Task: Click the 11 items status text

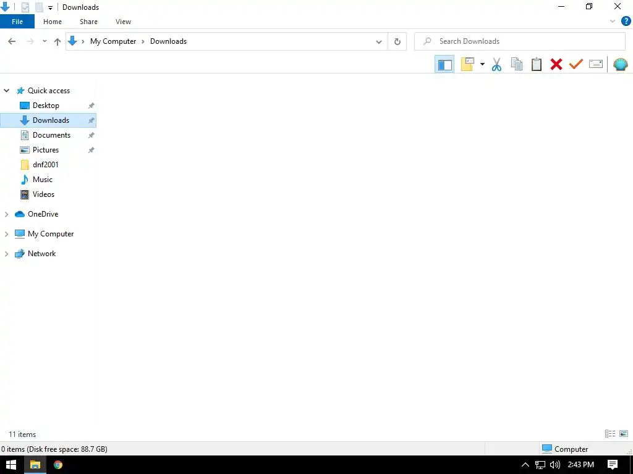Action: [x=22, y=434]
